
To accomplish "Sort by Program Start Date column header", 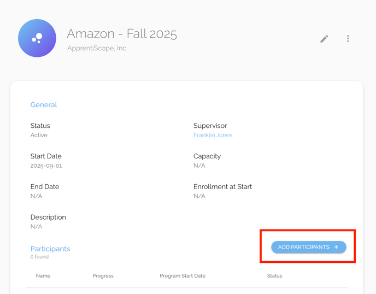I will point(183,276).
